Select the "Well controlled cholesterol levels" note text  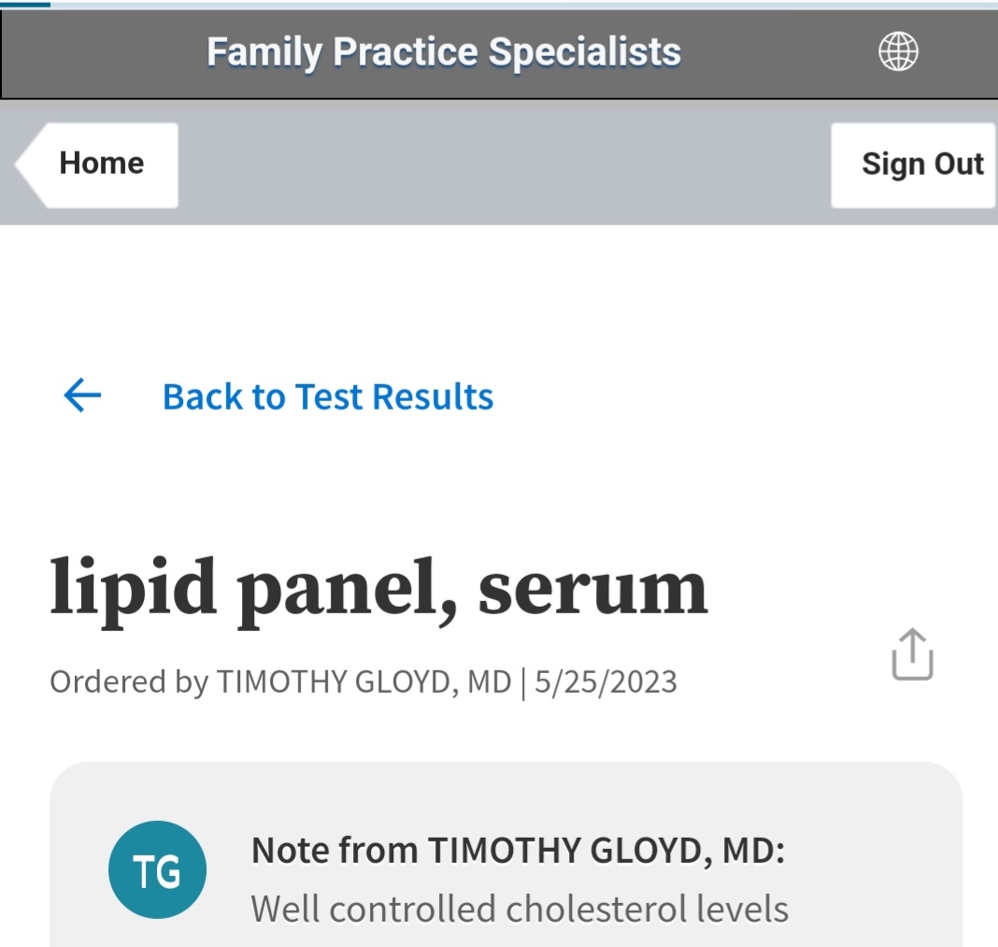[x=520, y=909]
